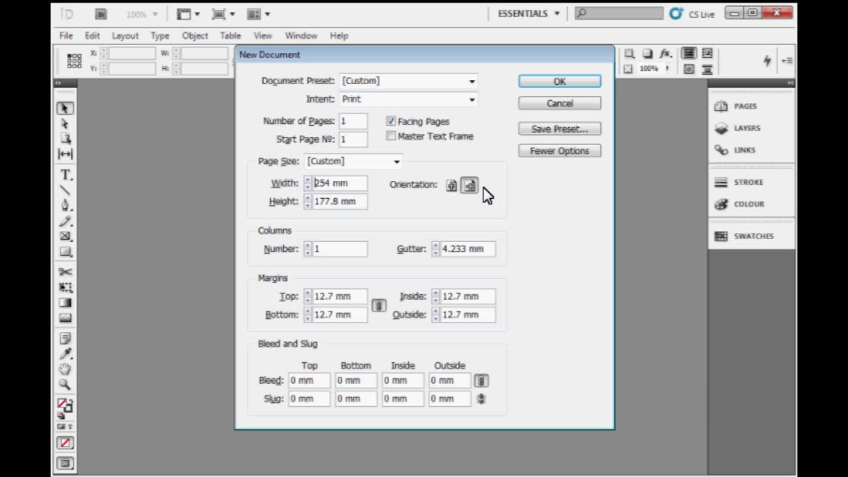Viewport: 848px width, 477px height.
Task: Click the Cancel button
Action: coord(560,103)
